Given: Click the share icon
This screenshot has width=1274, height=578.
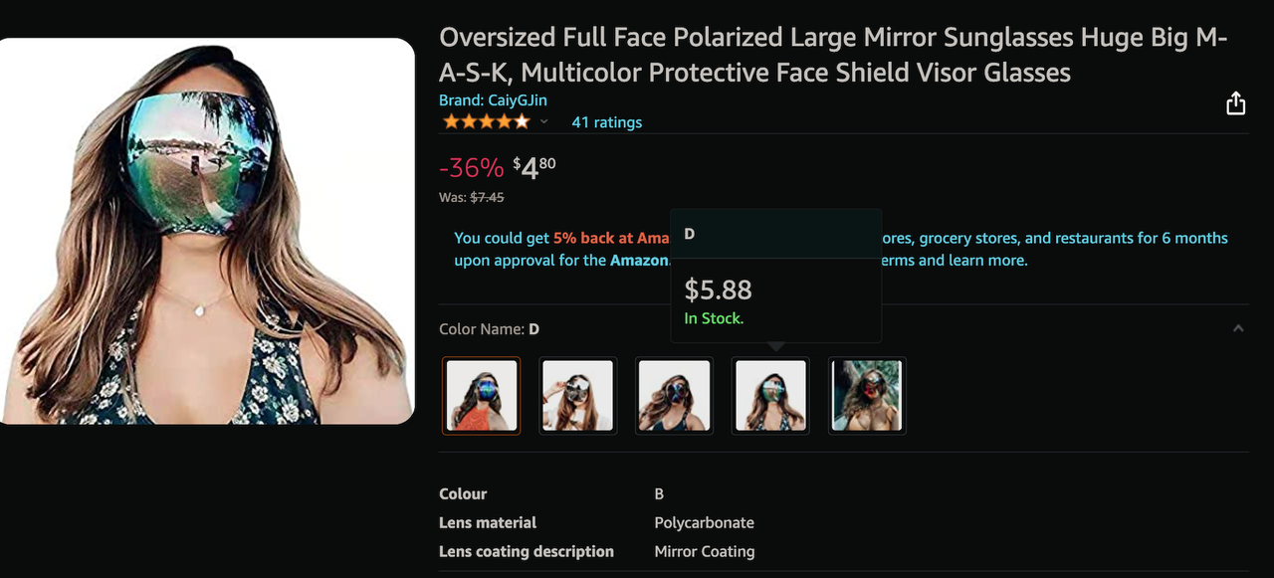Looking at the screenshot, I should pyautogui.click(x=1235, y=103).
